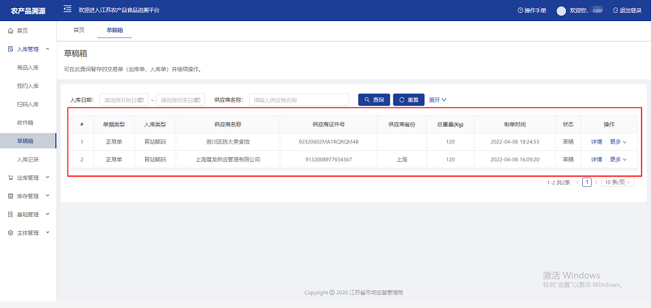Click the start date picker field
Screen dimensions: 651x308
pos(124,100)
